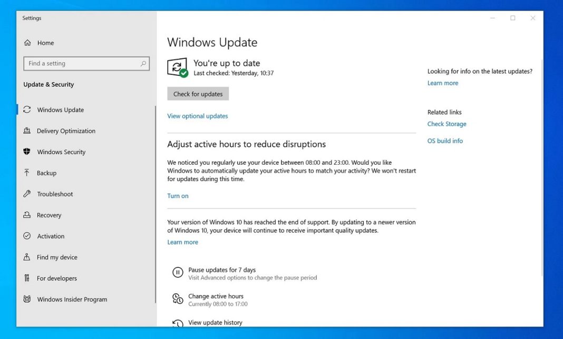Open View optional updates

click(x=197, y=116)
